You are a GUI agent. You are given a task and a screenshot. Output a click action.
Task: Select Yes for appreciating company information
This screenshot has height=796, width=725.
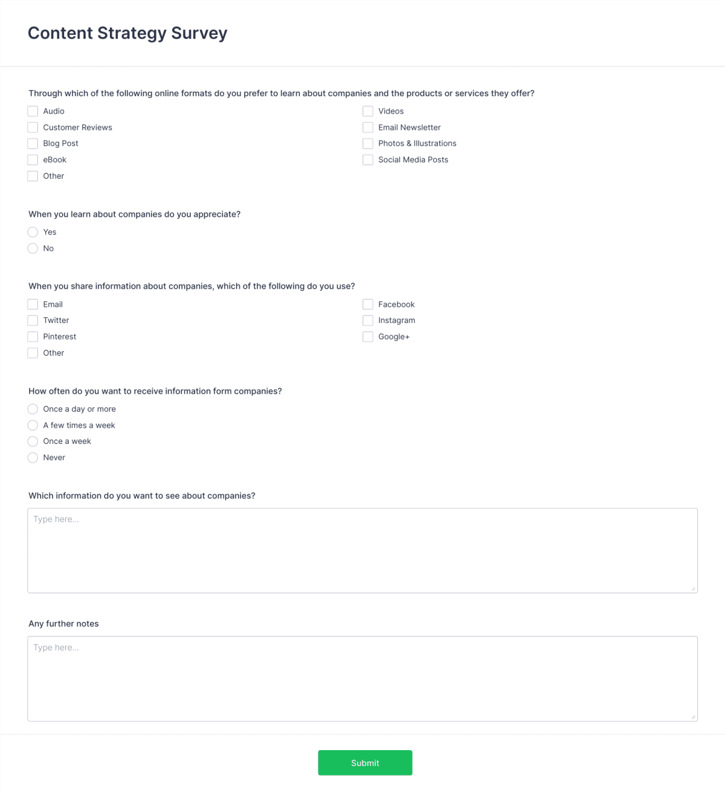(x=33, y=232)
